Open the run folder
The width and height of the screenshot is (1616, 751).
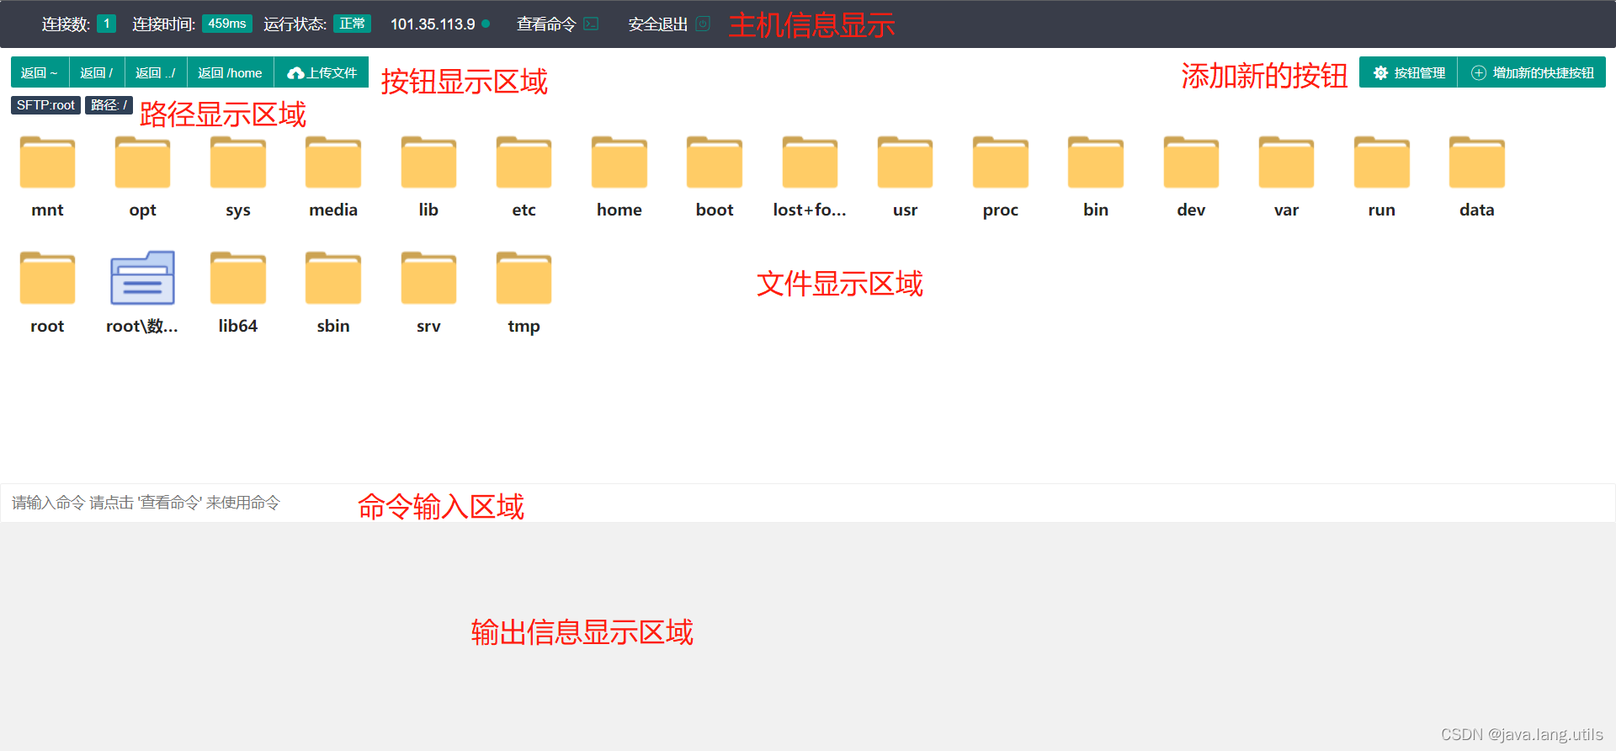click(x=1382, y=162)
